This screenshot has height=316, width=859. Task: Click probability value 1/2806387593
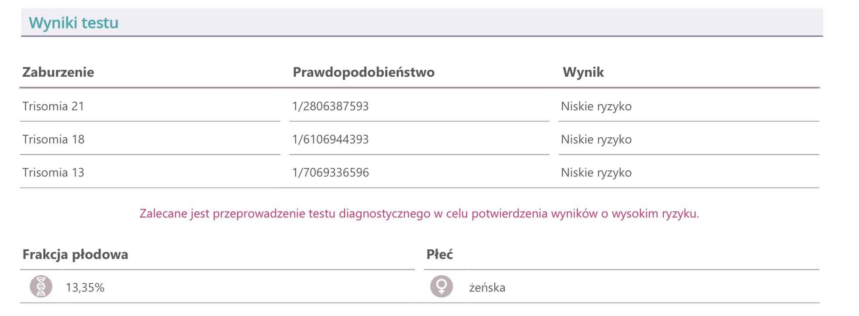tap(330, 106)
